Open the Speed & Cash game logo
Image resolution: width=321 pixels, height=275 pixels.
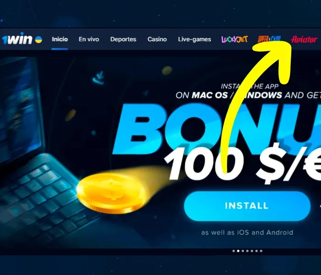[x=269, y=39]
